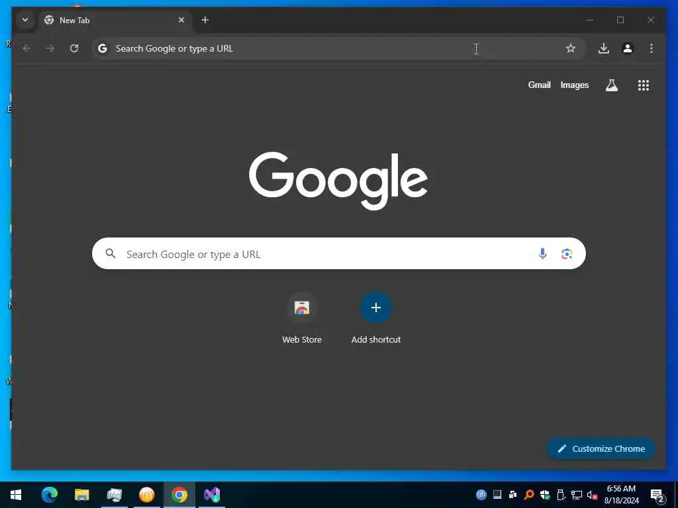Image resolution: width=678 pixels, height=508 pixels.
Task: Search by image with Google Lens icon
Action: click(x=567, y=253)
